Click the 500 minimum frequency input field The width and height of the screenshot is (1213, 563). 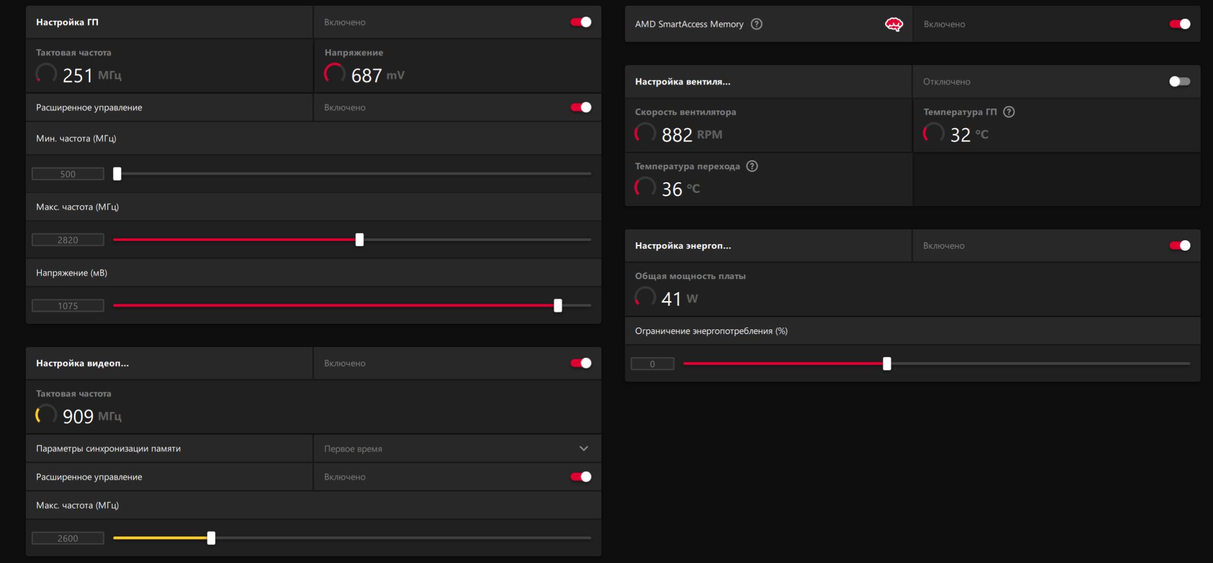pyautogui.click(x=68, y=174)
